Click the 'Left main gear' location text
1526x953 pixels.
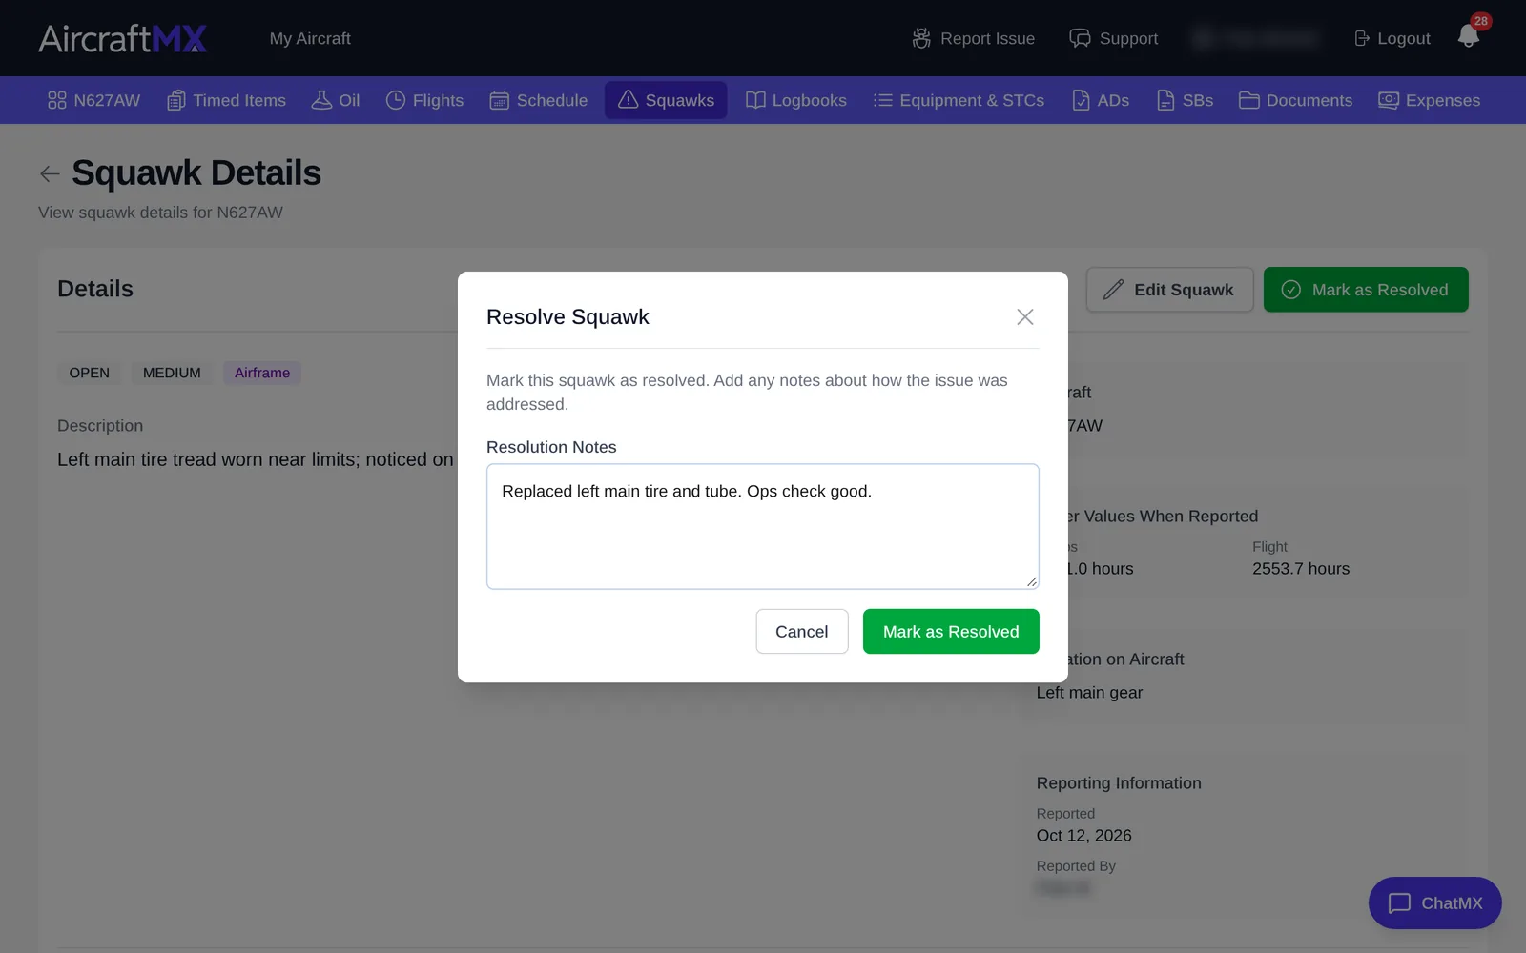point(1089,693)
